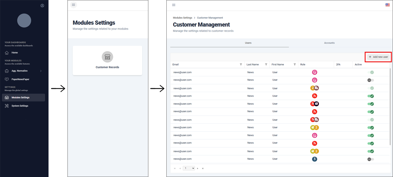
Task: Select the User cell in the orange 2 and brown badge row
Action: (275, 88)
